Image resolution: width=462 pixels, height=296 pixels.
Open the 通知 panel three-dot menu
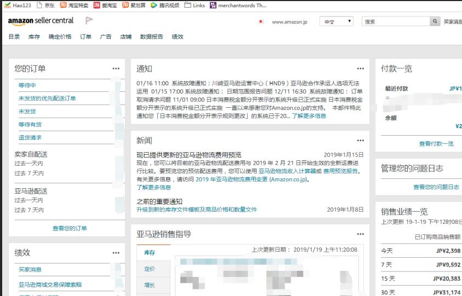(361, 68)
